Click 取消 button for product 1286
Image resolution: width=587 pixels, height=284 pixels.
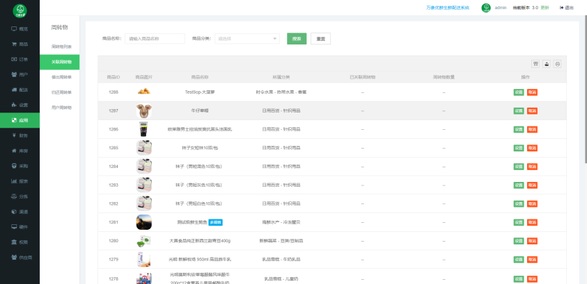[x=532, y=129]
